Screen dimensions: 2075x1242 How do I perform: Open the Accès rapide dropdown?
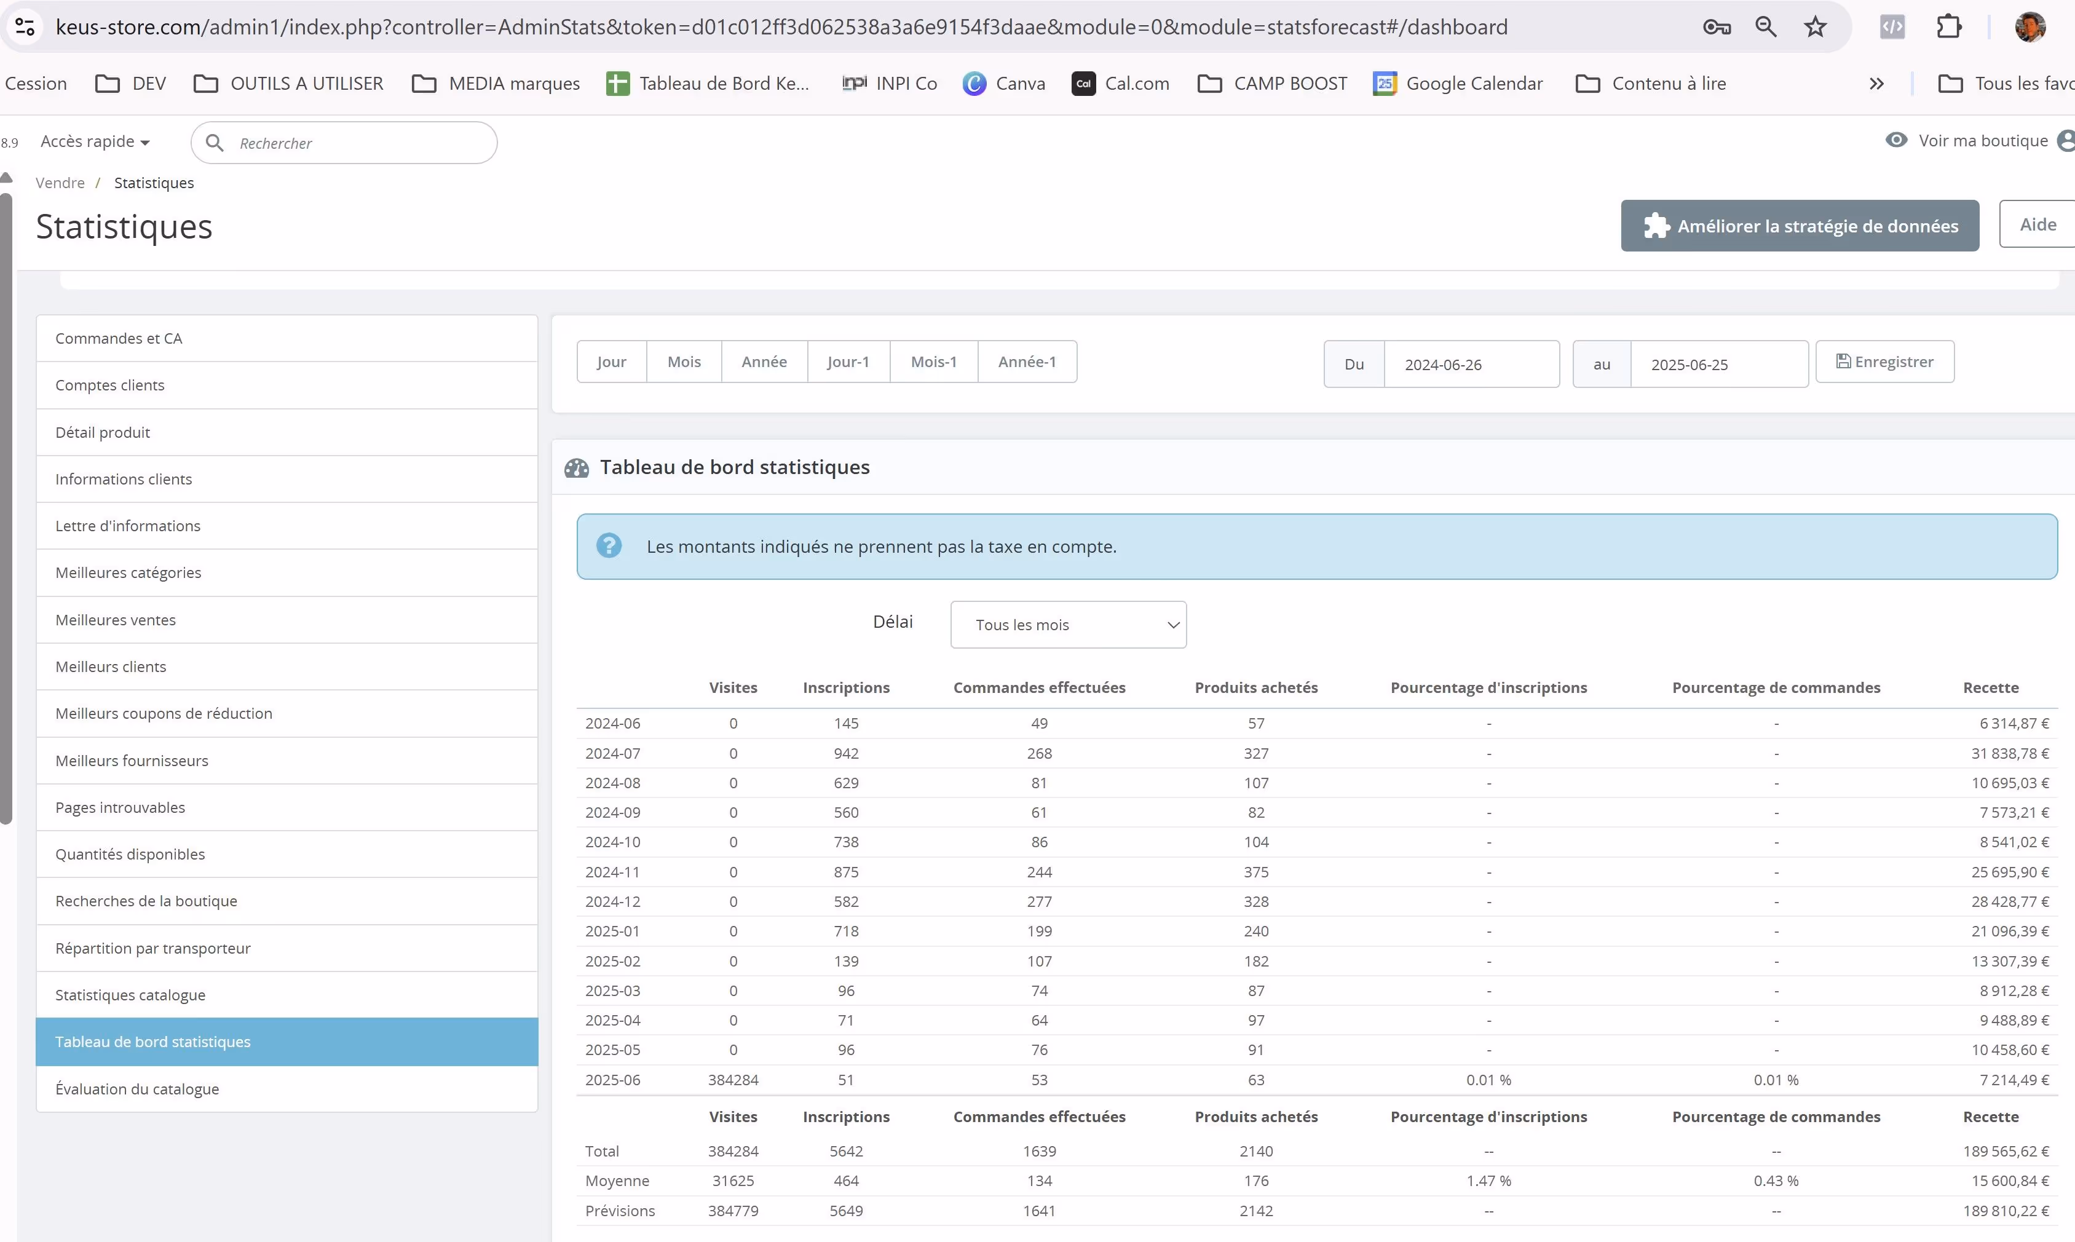(x=95, y=141)
